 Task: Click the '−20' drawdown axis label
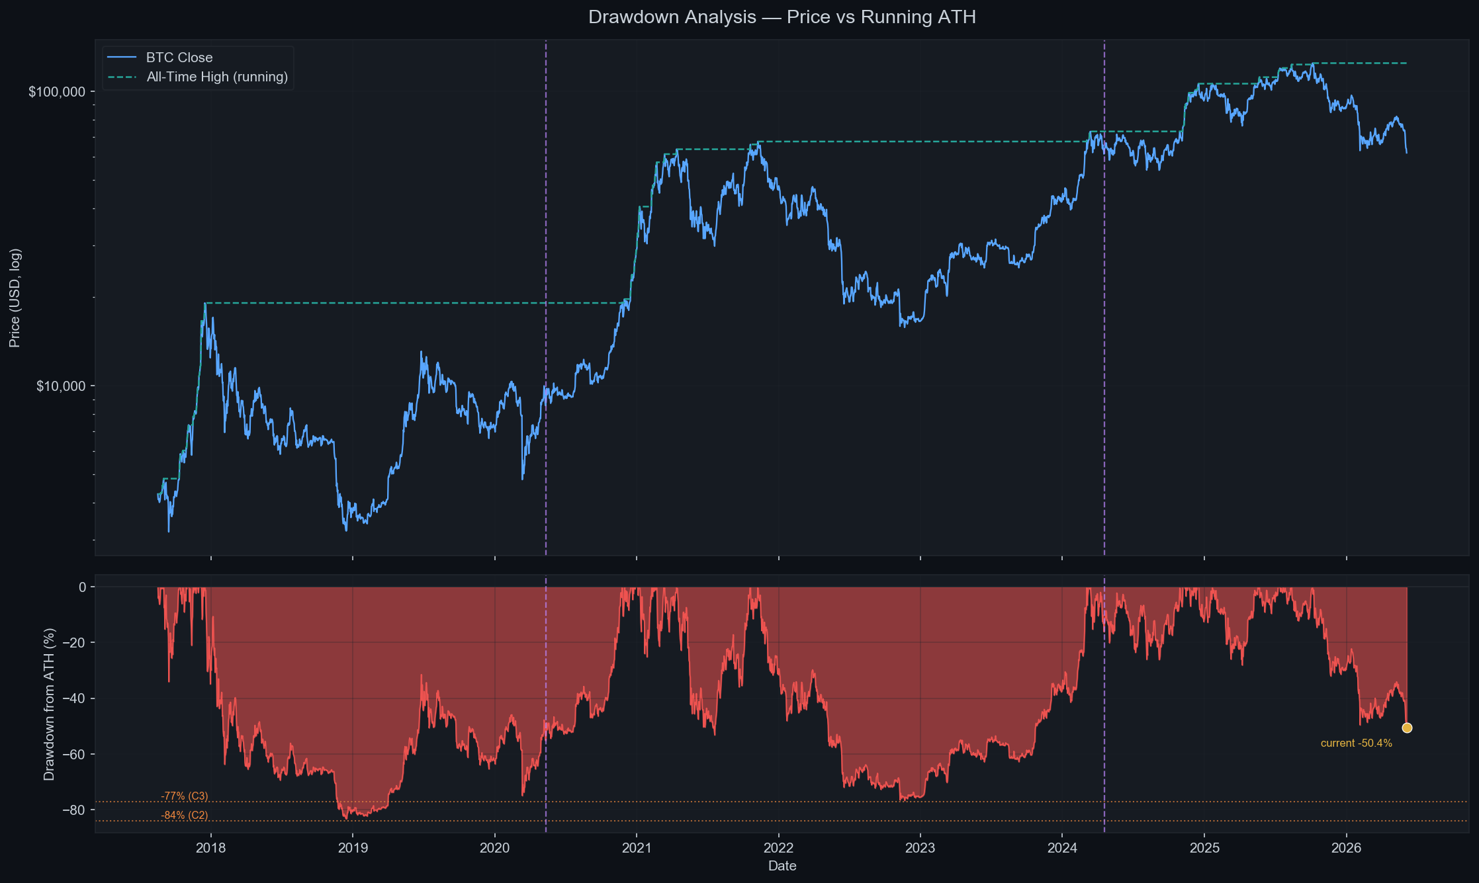pyautogui.click(x=74, y=643)
